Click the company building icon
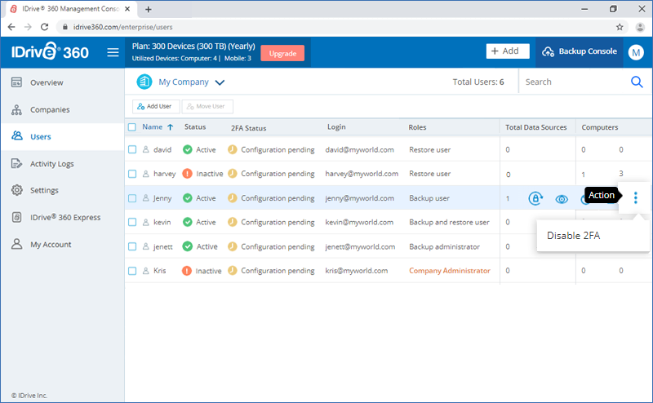Screen dimensions: 653x403 [x=144, y=82]
